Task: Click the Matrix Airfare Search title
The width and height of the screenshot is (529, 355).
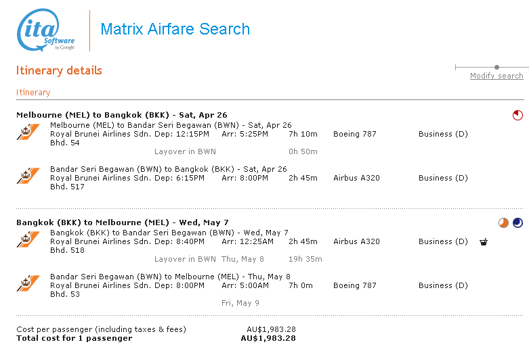Action: coord(175,29)
